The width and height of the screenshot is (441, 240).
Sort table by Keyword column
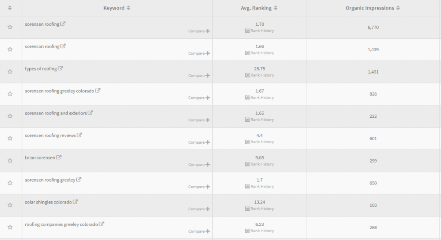pyautogui.click(x=128, y=8)
